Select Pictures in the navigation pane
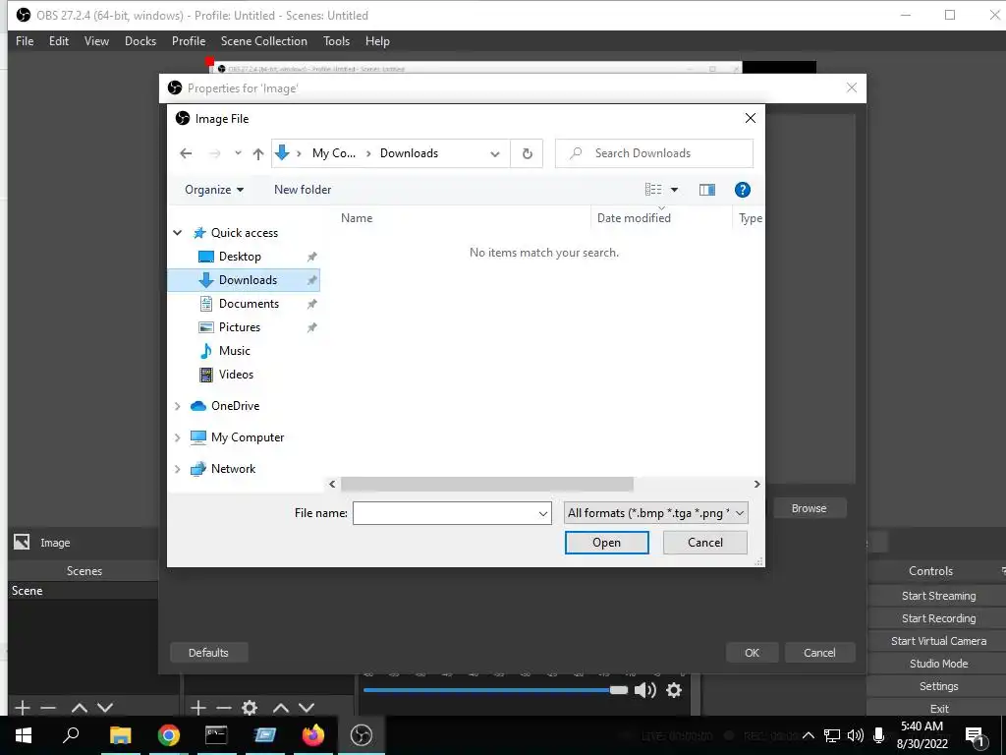The width and height of the screenshot is (1006, 755). pos(240,327)
